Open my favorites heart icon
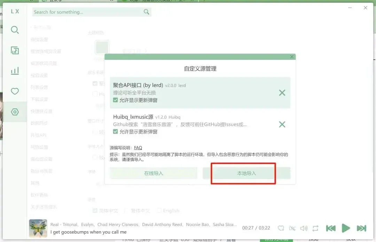376x242 pixels. pyautogui.click(x=15, y=91)
